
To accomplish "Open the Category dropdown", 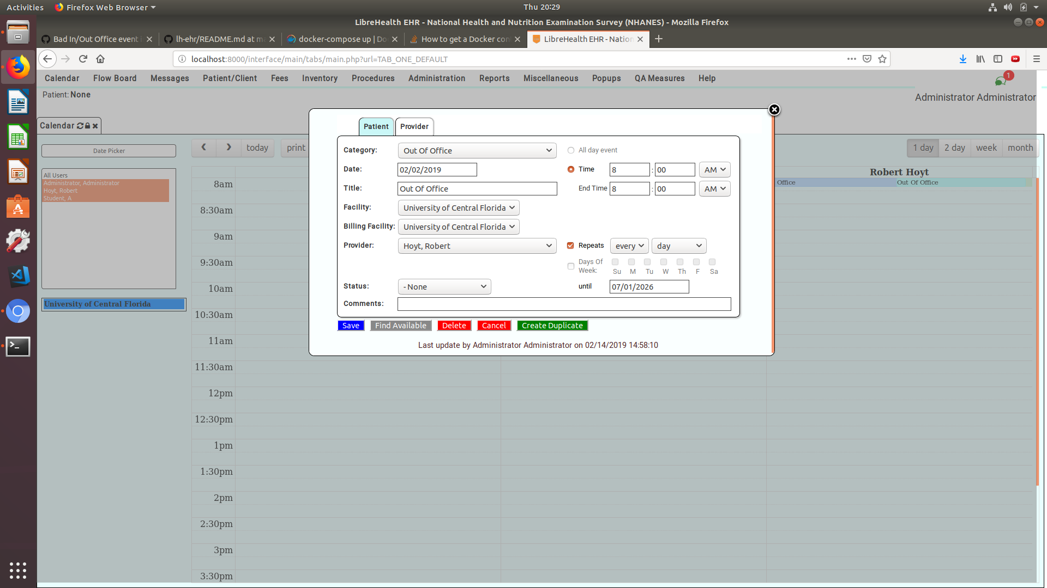I will (x=477, y=151).
